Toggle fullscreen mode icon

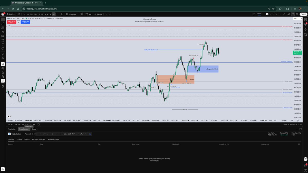click(293, 14)
